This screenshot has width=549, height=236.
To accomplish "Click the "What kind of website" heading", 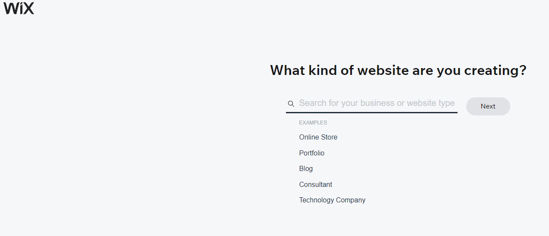I will [x=398, y=70].
